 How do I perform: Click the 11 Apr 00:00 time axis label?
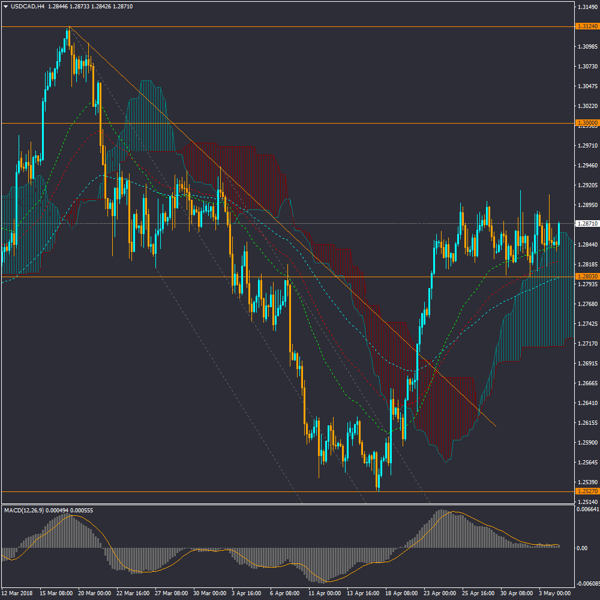[x=324, y=593]
